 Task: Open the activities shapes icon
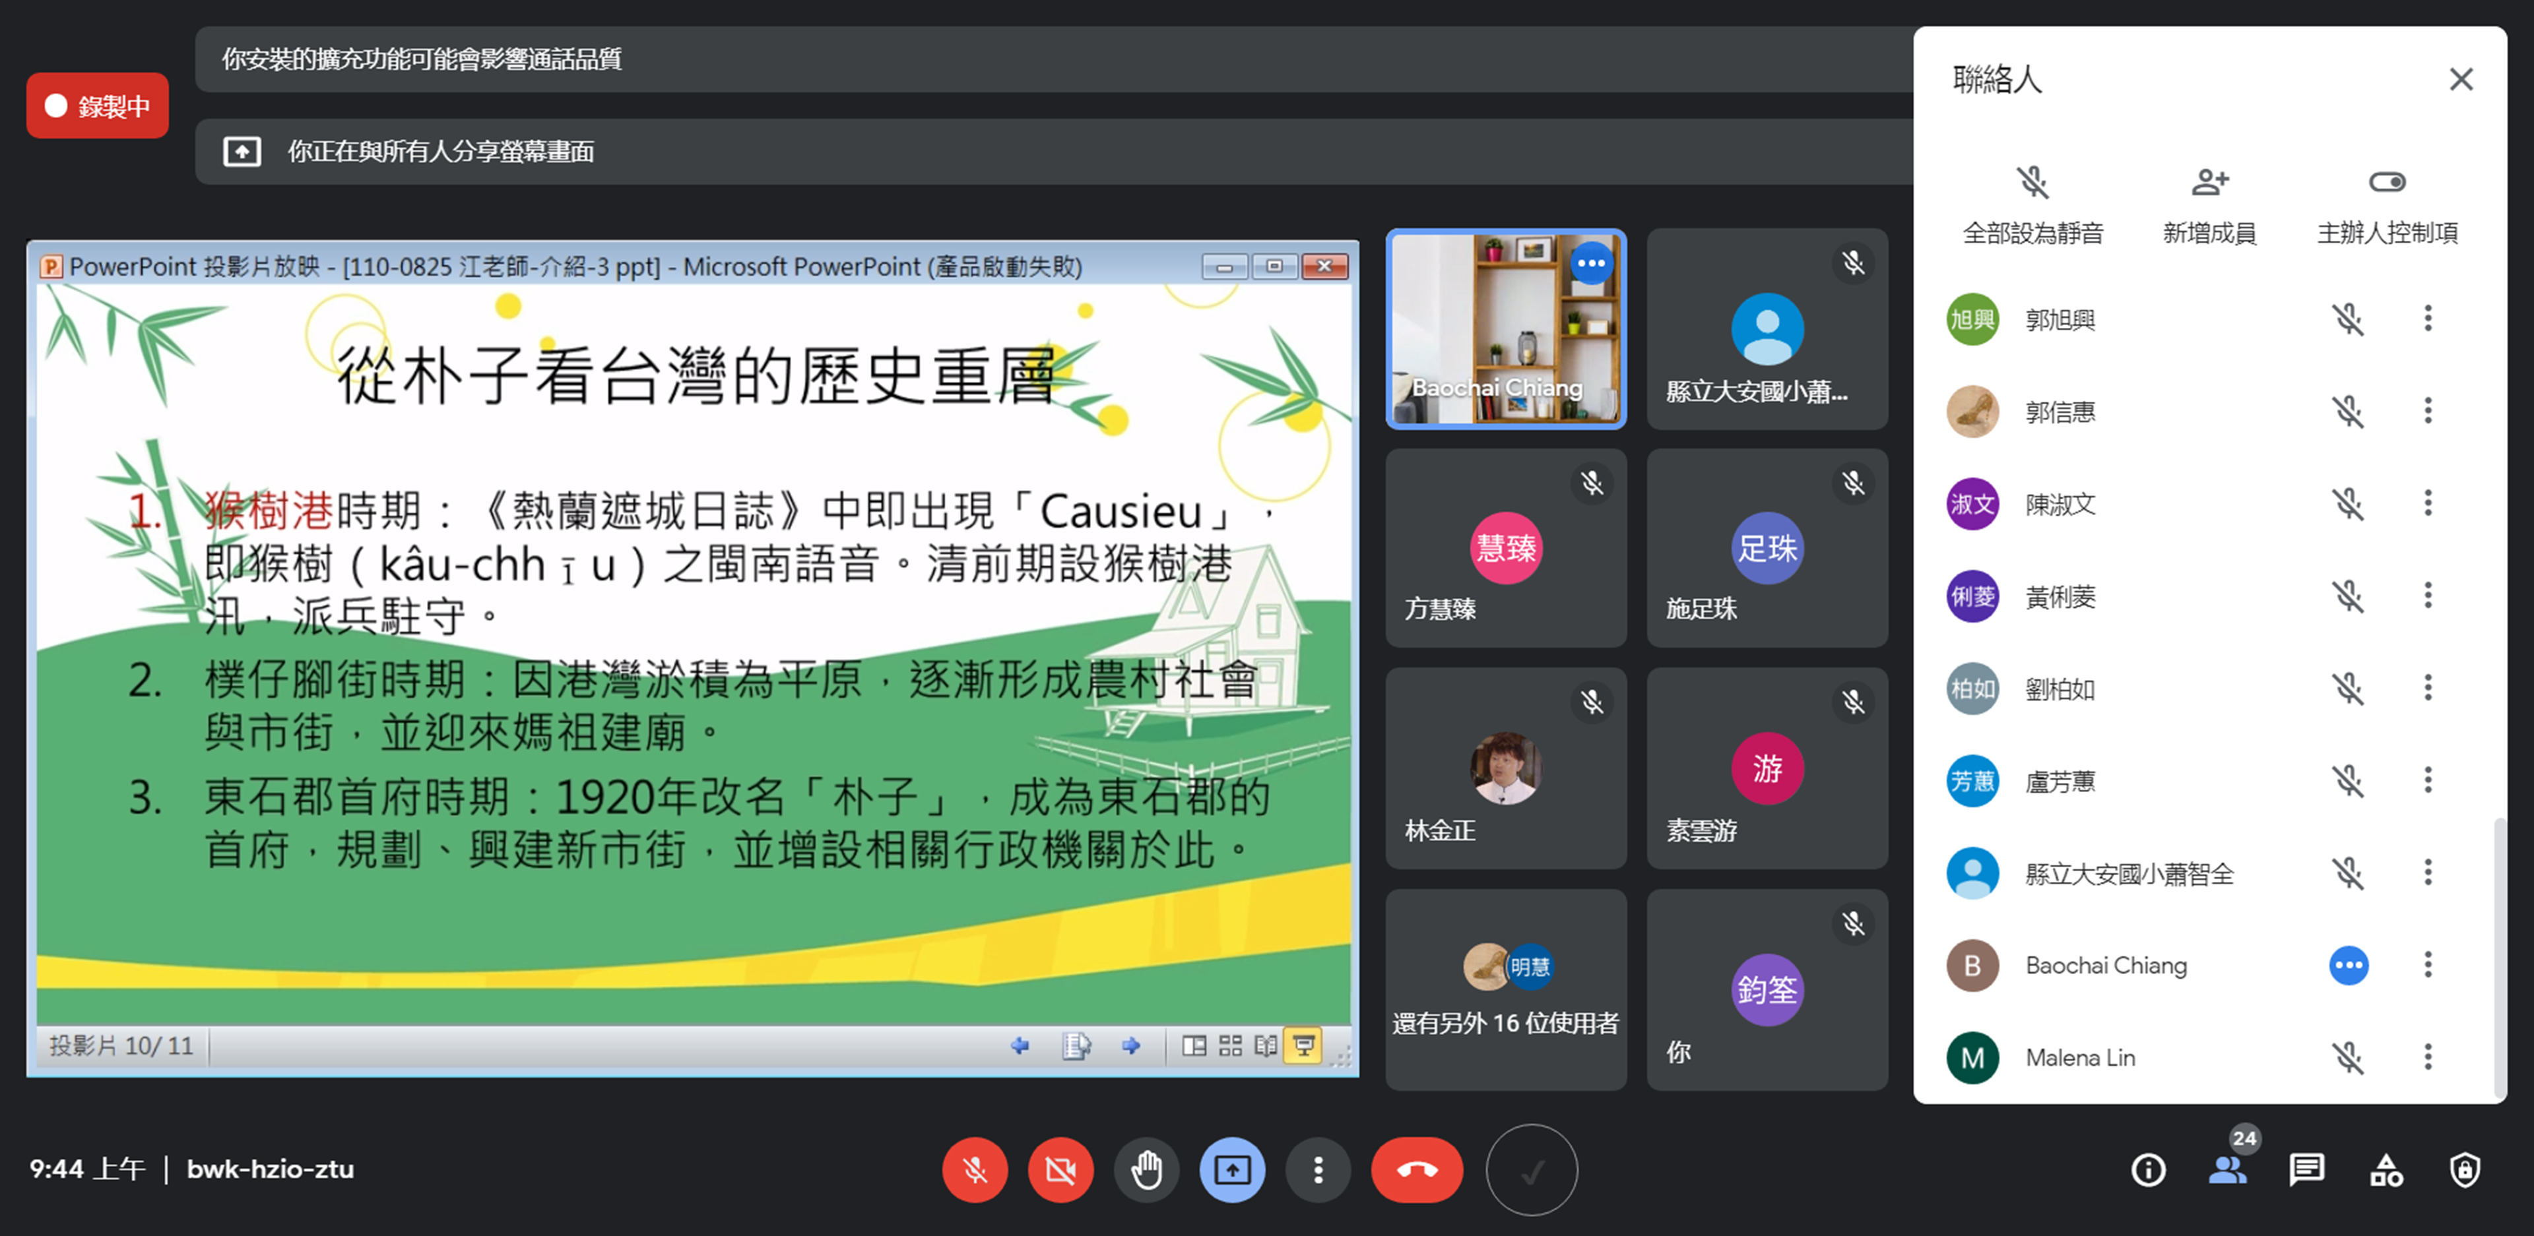pos(2386,1170)
